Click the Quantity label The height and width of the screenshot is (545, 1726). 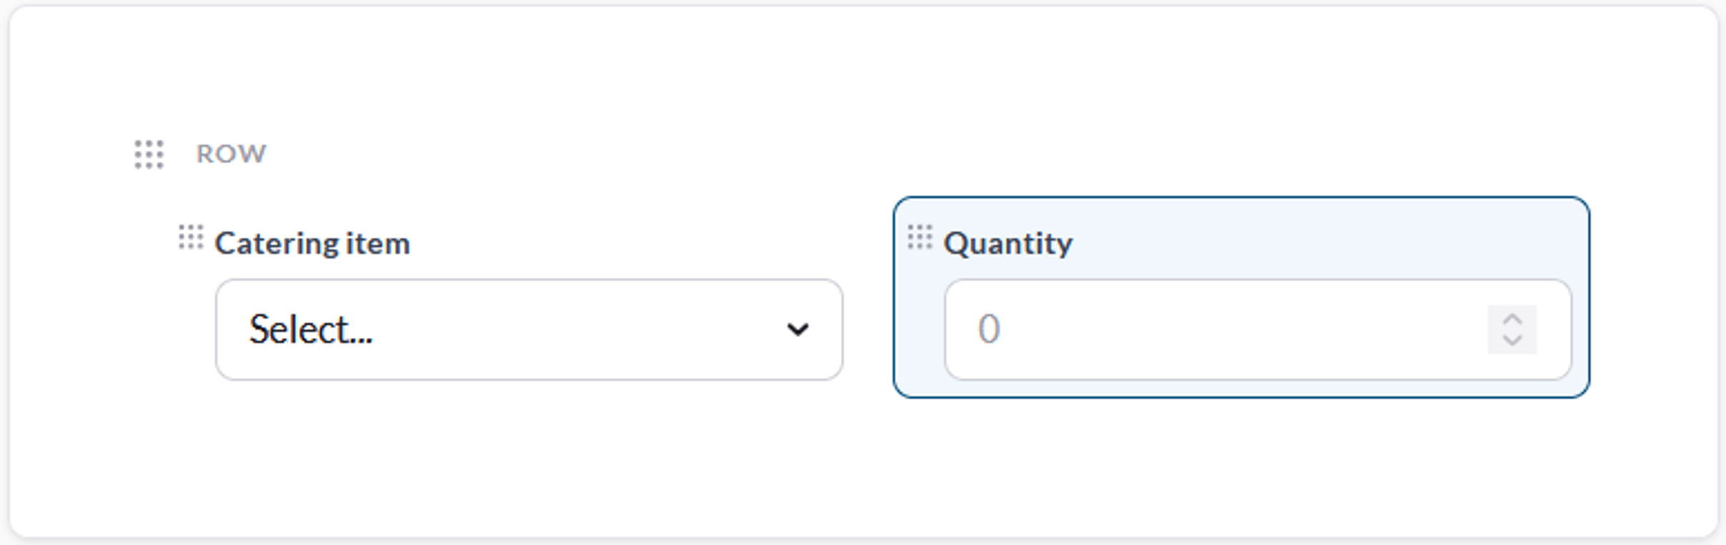click(1008, 244)
